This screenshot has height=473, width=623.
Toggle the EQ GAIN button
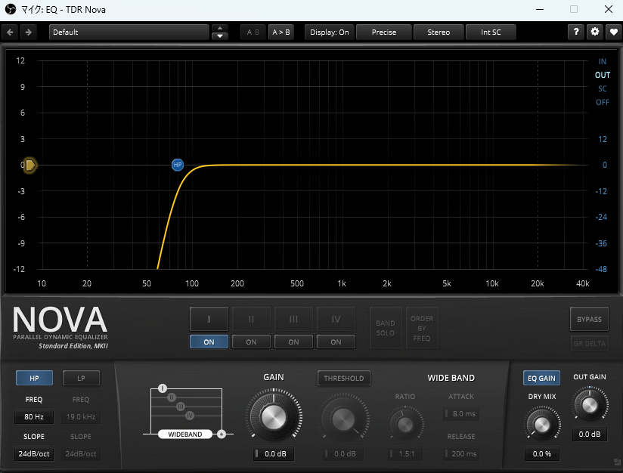pos(541,378)
